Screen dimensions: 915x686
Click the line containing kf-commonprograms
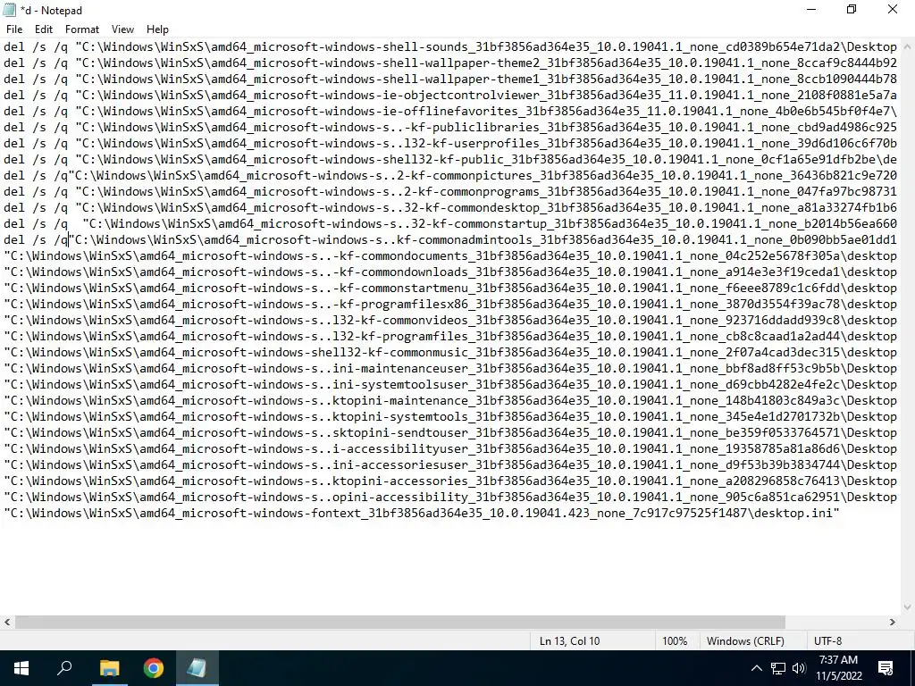point(450,192)
